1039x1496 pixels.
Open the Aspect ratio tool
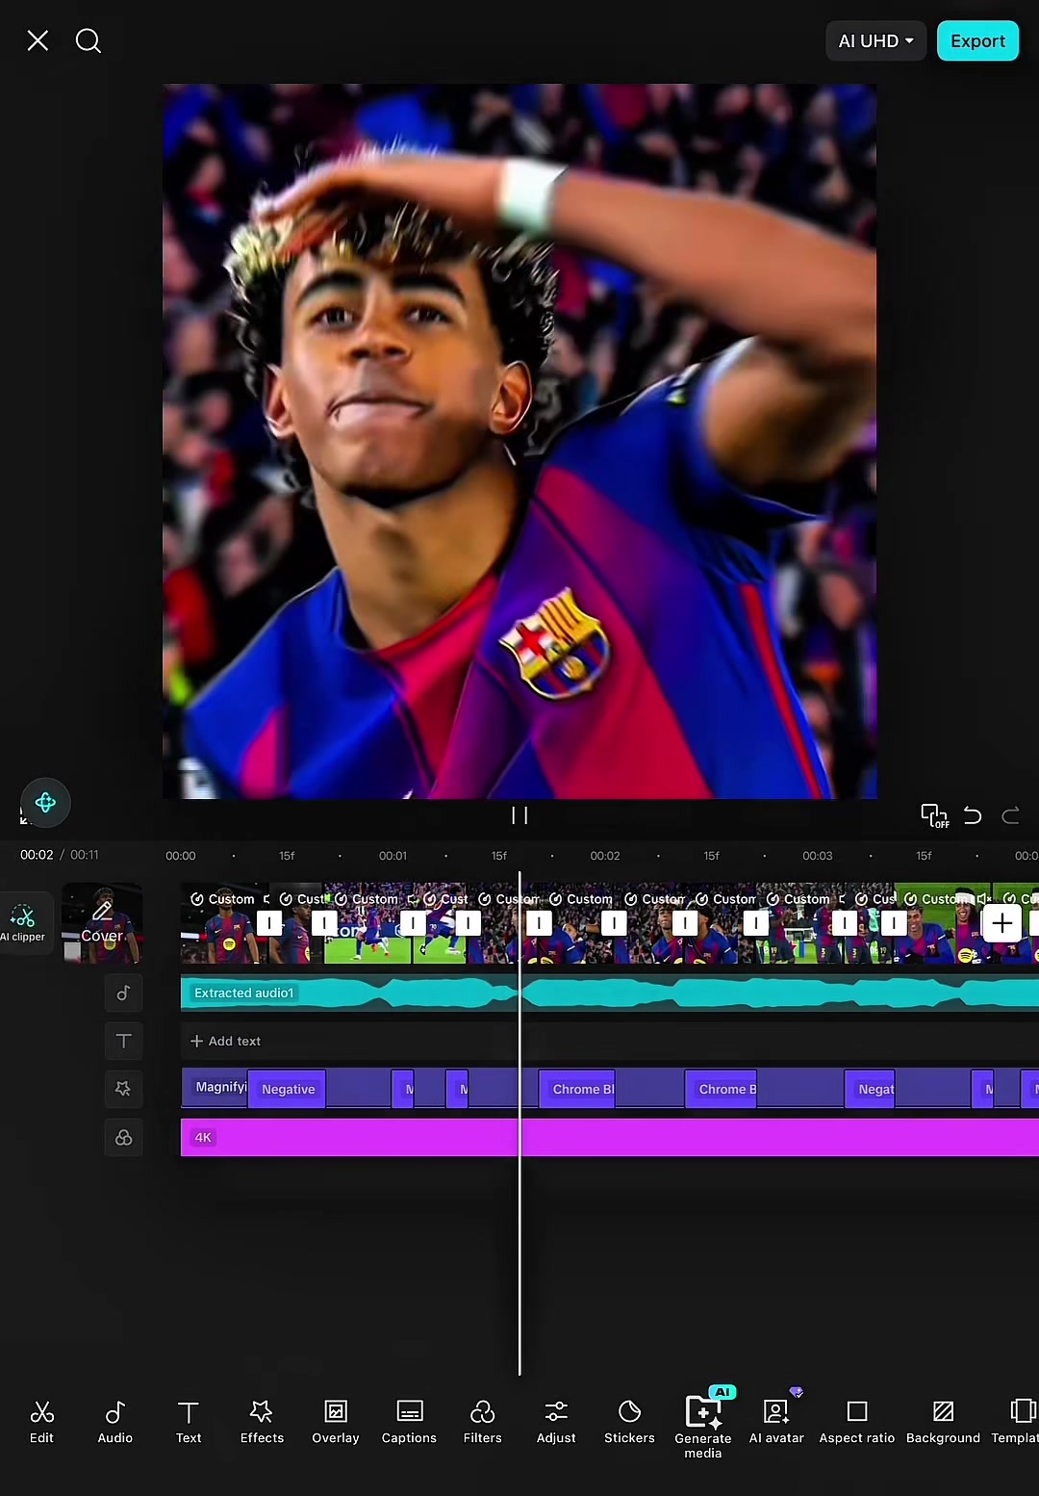pos(857,1422)
